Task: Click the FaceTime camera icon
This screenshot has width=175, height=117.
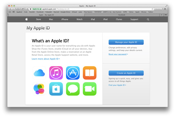Action: point(90,89)
